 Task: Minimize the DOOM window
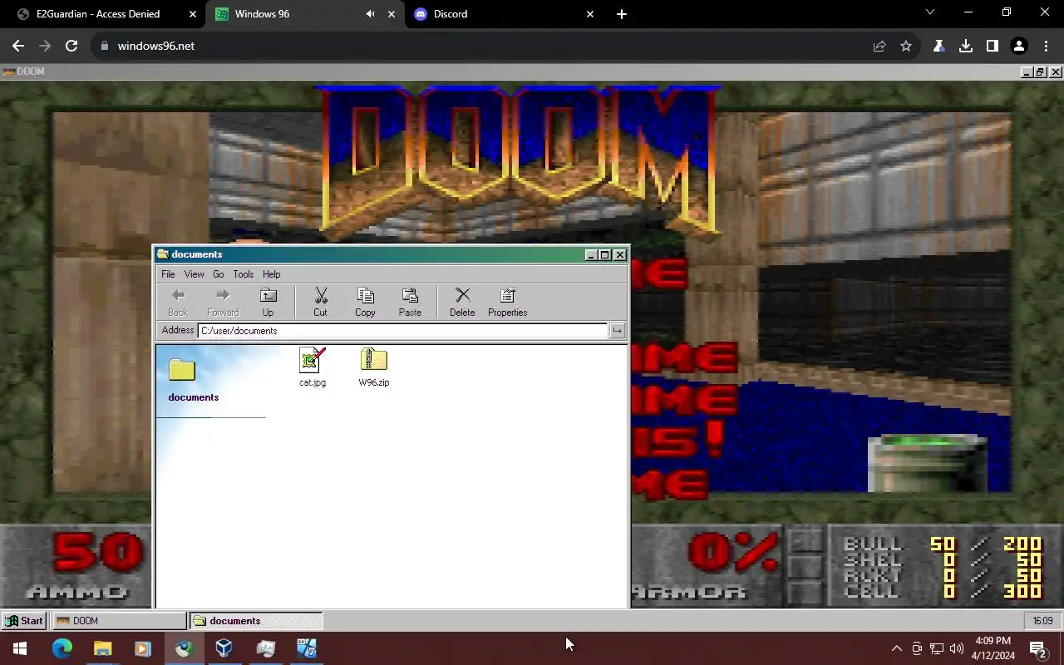point(1027,72)
